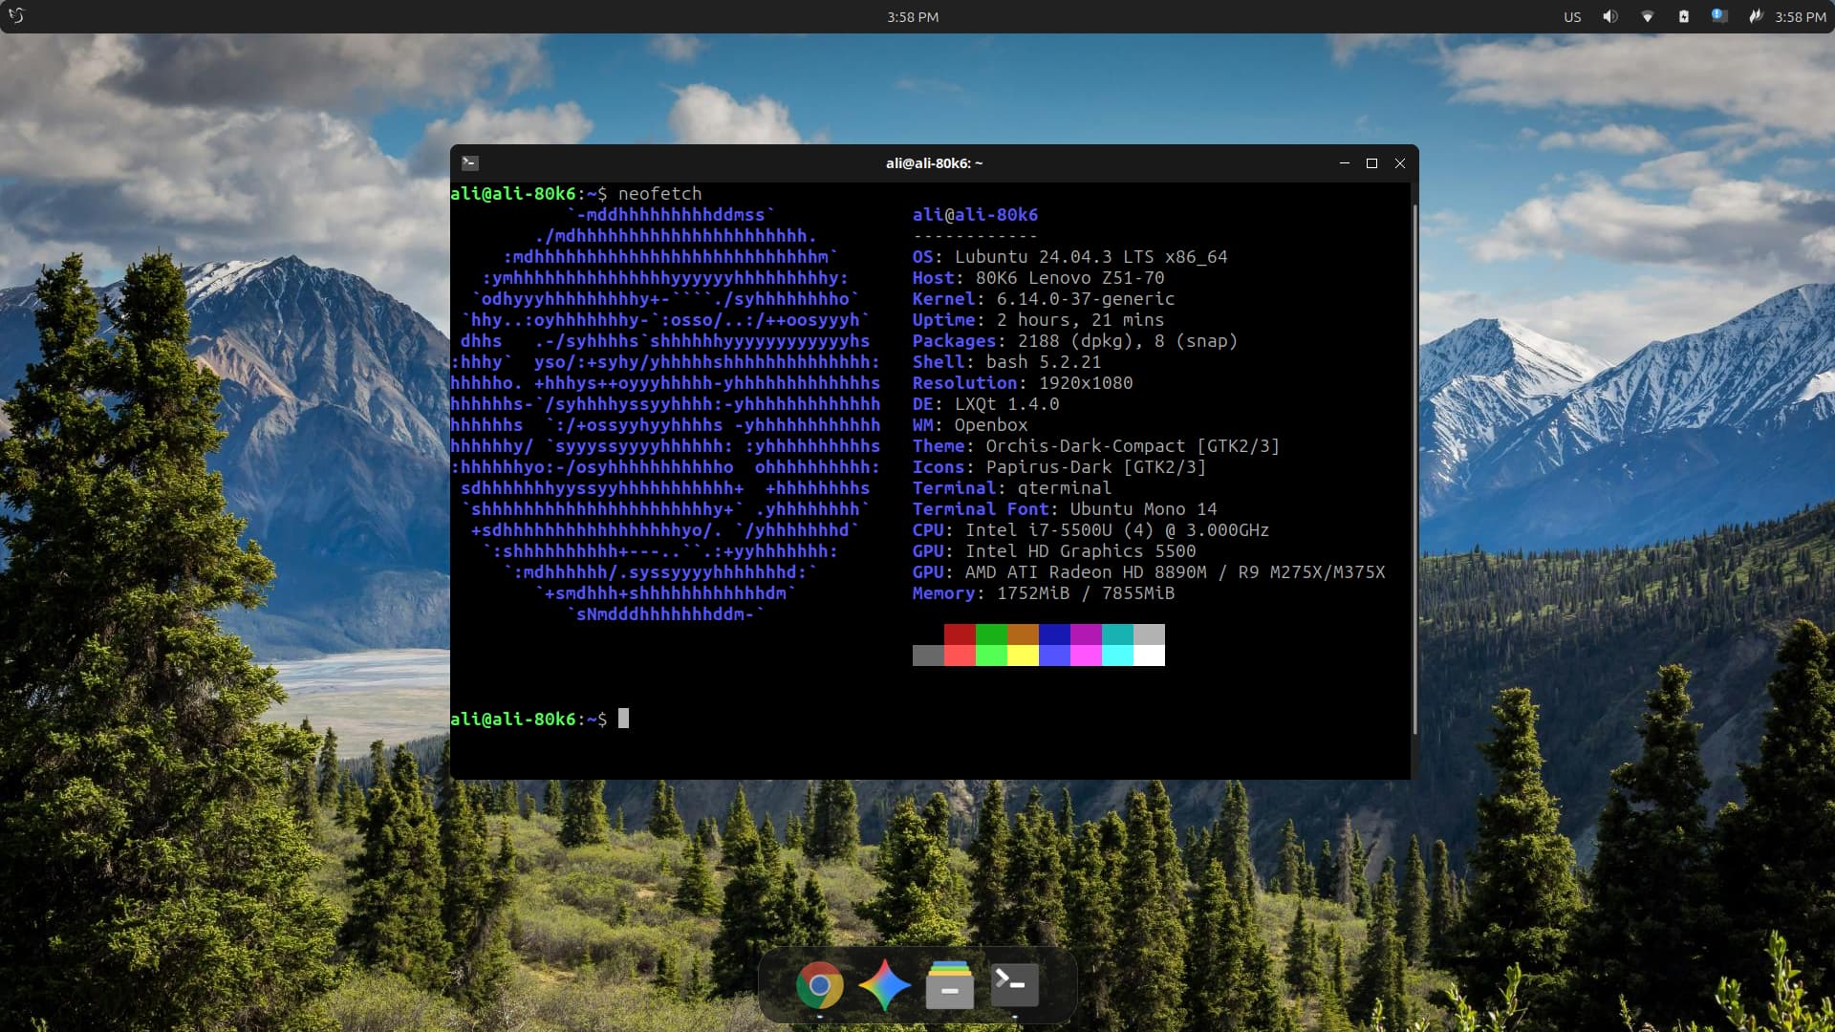This screenshot has width=1835, height=1032.
Task: Click the terminal prompt cursor line
Action: tap(623, 719)
